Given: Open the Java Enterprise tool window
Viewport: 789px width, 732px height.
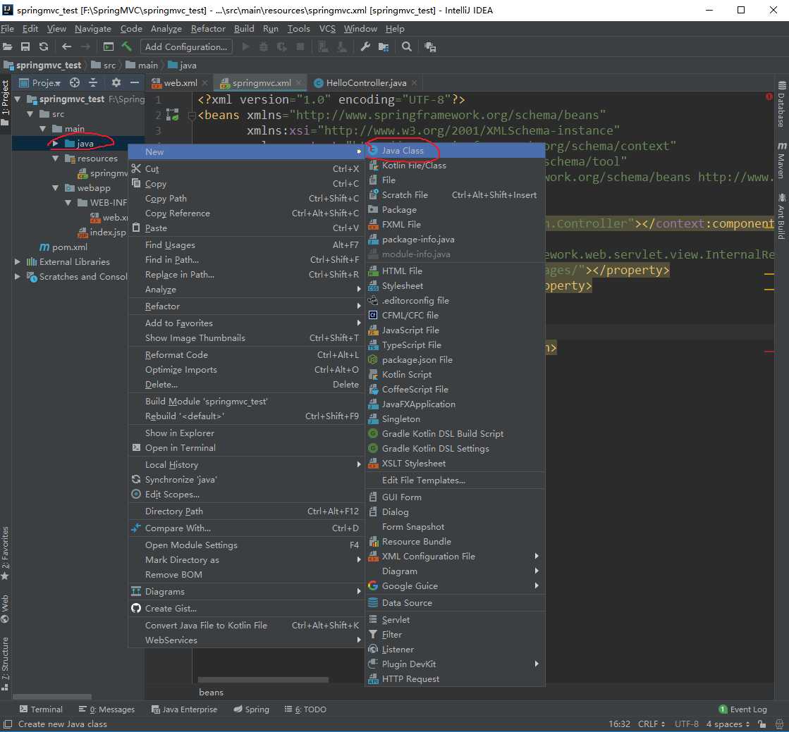Looking at the screenshot, I should 184,709.
